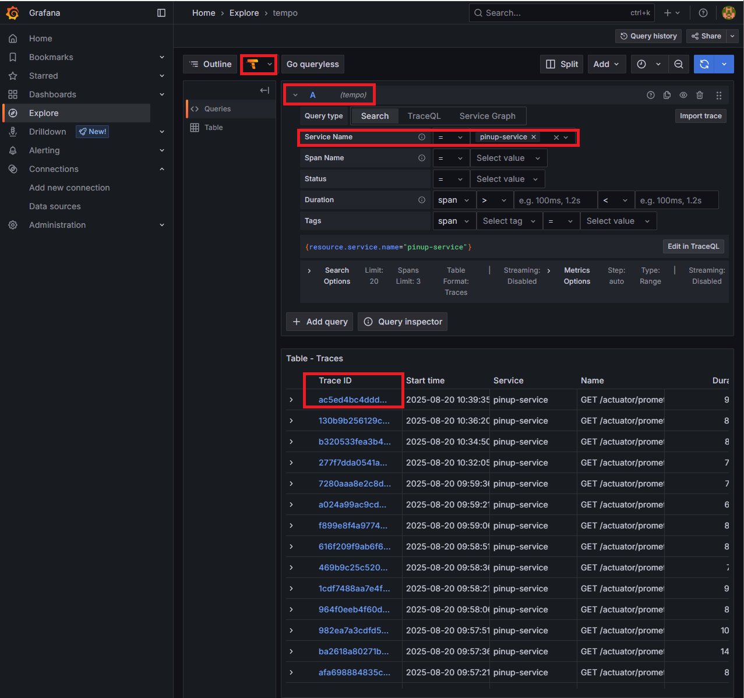744x698 pixels.
Task: Click the Duration minimum value input
Action: [555, 200]
